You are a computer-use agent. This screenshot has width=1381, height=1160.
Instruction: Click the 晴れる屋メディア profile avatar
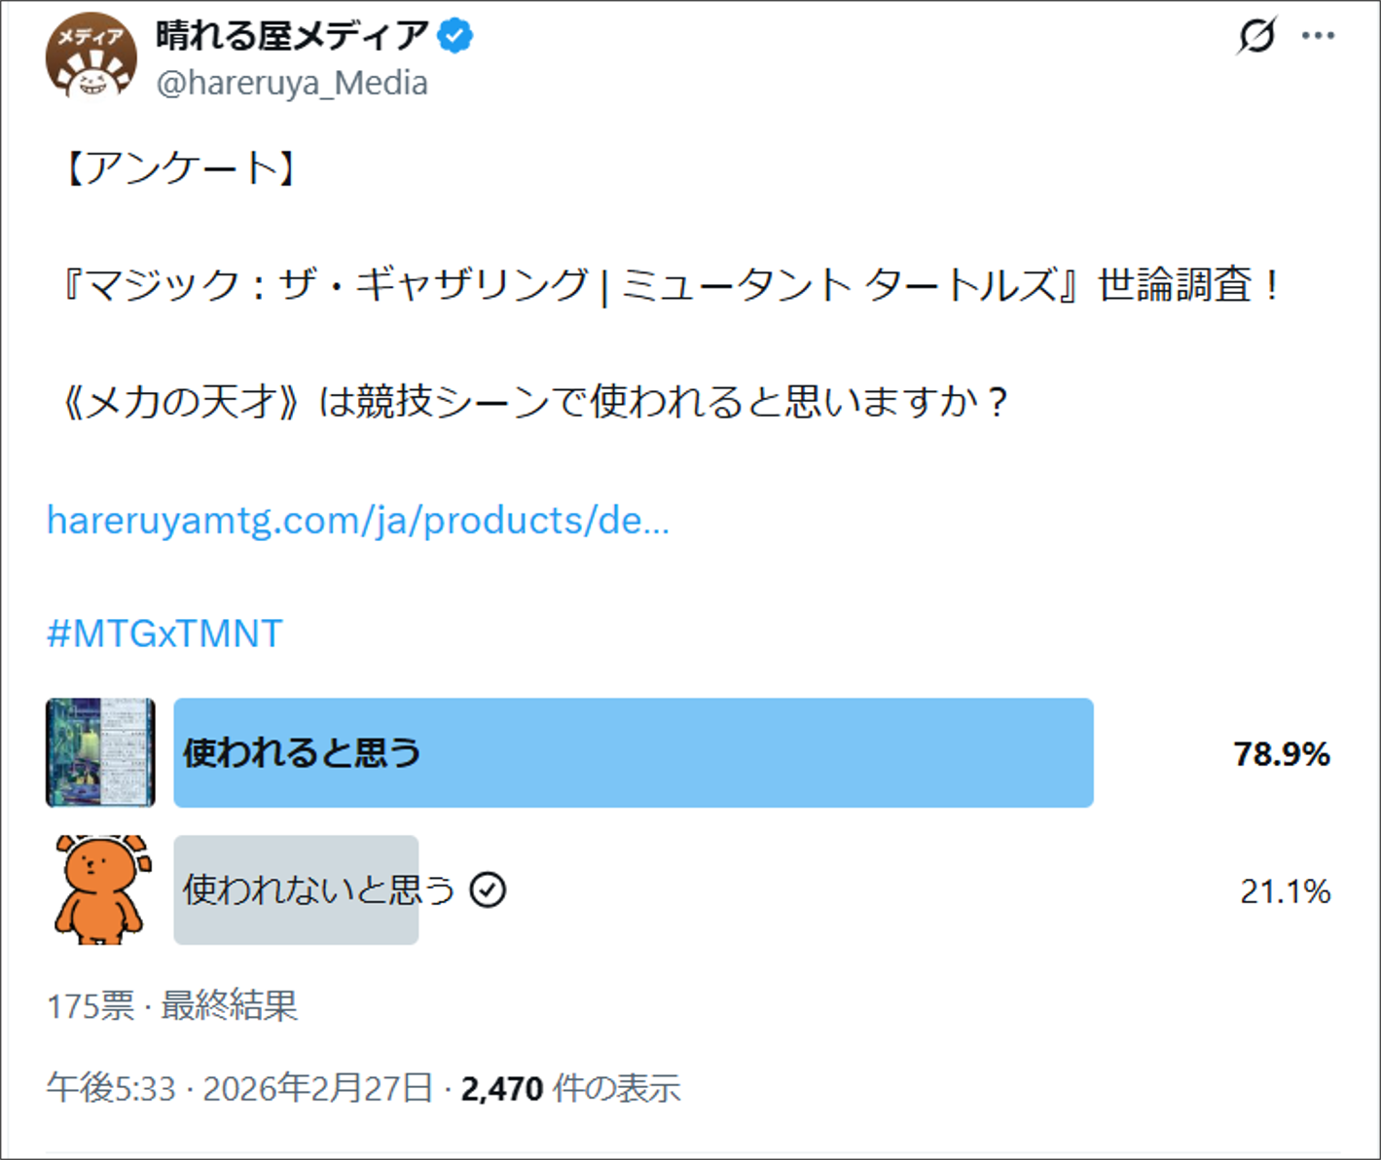pyautogui.click(x=91, y=57)
